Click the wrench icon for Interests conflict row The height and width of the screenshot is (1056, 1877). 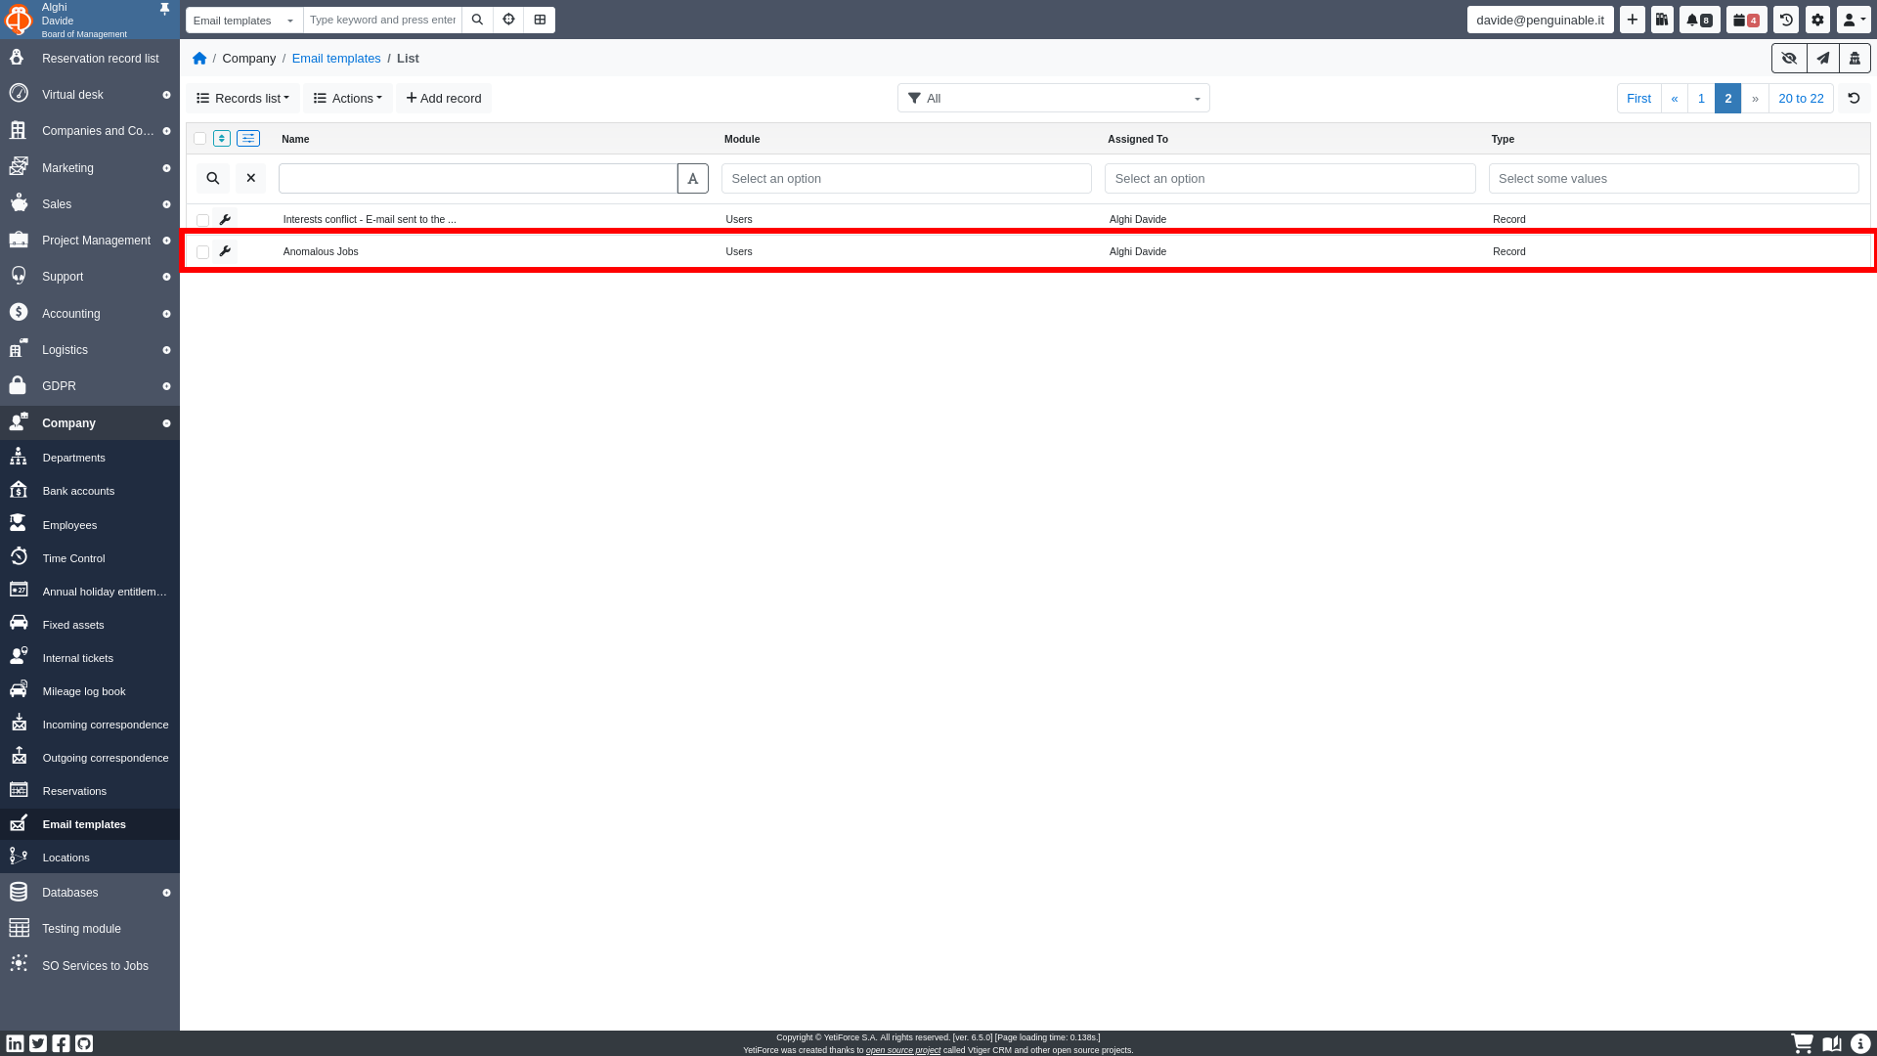point(225,219)
